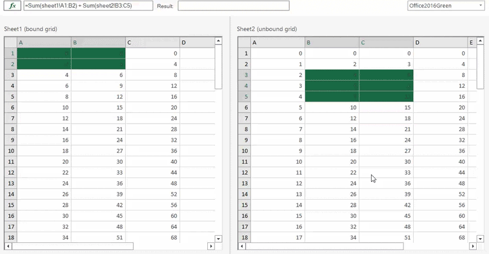The height and width of the screenshot is (254, 489).
Task: Click Sheet2's vertical scrollbar thumb
Action: (480, 67)
